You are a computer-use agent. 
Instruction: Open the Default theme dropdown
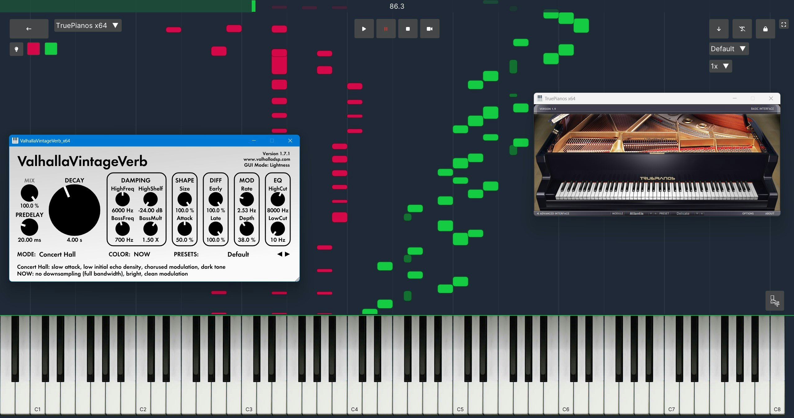(x=729, y=49)
